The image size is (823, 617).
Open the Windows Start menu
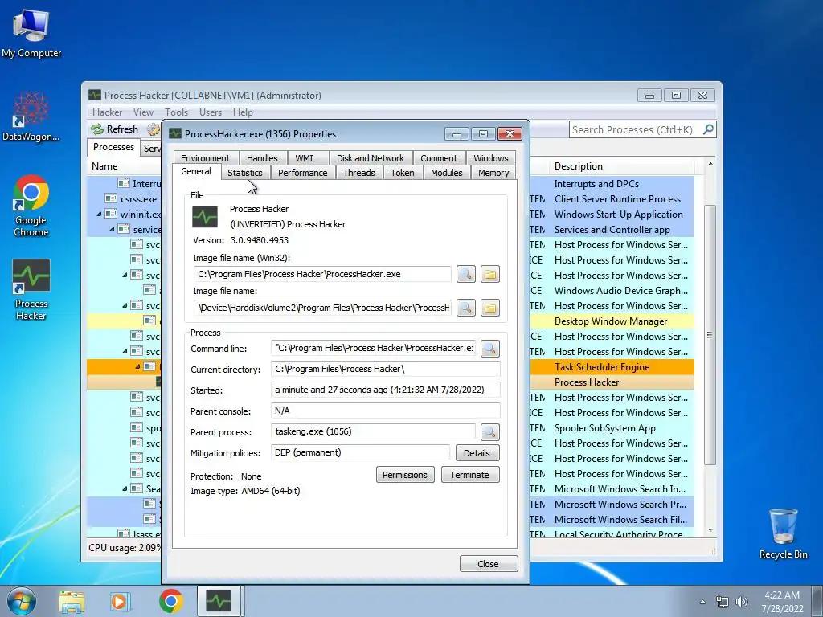[x=21, y=601]
